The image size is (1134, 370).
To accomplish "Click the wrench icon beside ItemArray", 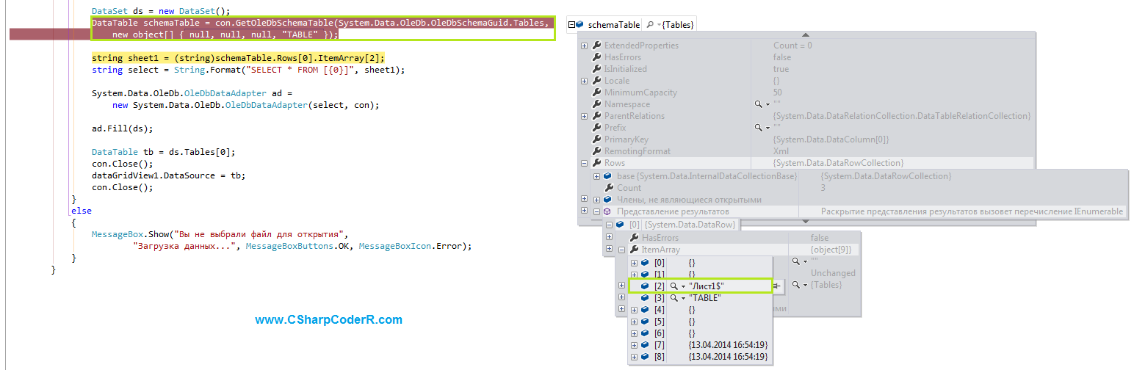I will pyautogui.click(x=634, y=250).
